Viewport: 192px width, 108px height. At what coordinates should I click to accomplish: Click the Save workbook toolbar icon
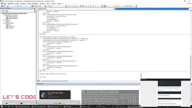[x=8, y=6]
